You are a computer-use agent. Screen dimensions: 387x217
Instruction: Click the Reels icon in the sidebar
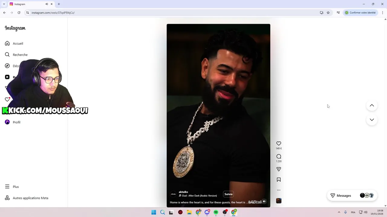click(x=7, y=77)
